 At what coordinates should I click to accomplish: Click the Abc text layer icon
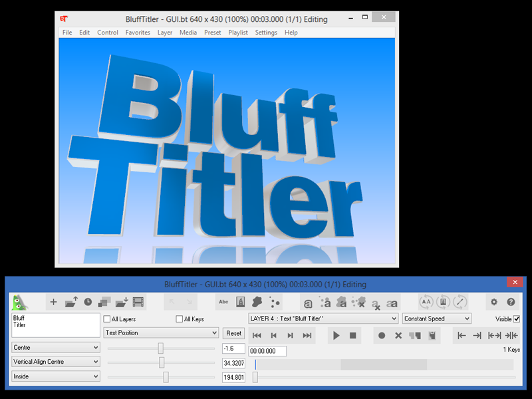click(x=223, y=302)
